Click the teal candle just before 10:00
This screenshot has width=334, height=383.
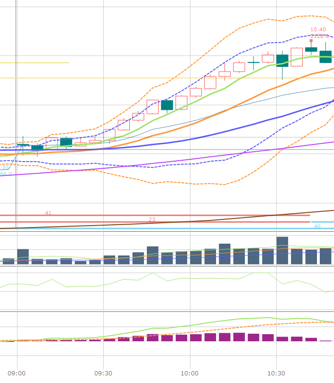(167, 105)
